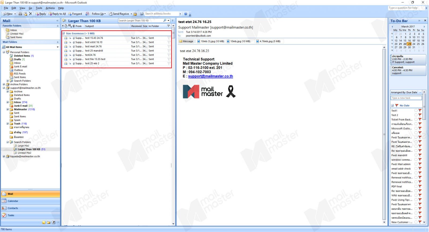Click 'Search address books' field

coord(161,14)
